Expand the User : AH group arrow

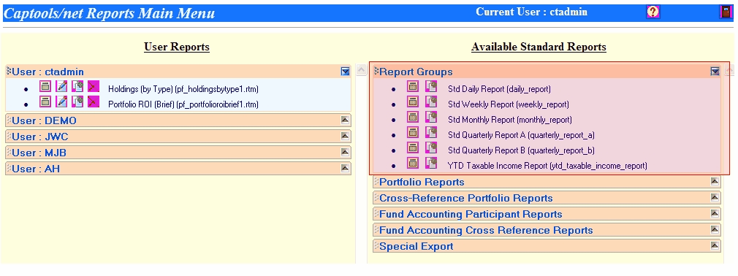point(346,169)
